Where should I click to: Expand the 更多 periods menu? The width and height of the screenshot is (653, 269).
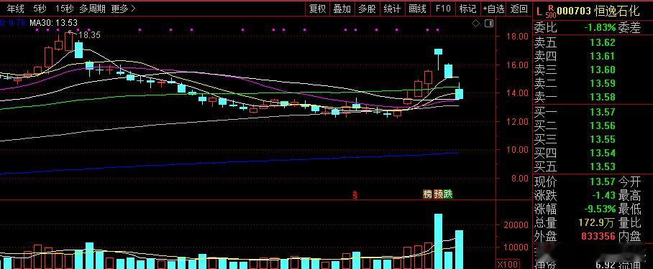(123, 9)
